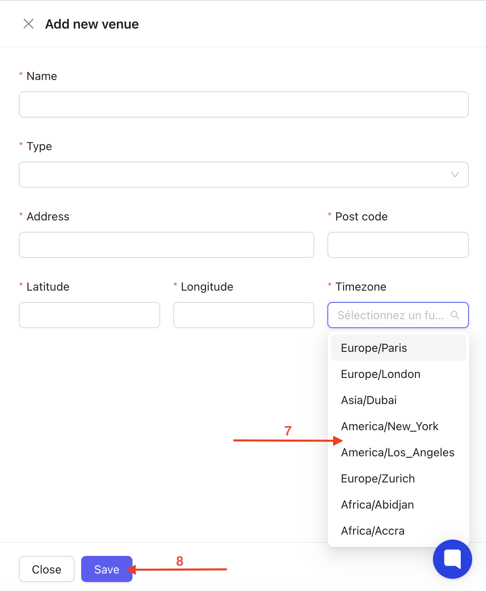Choose America/Los_Angeles timezone
Image resolution: width=486 pixels, height=591 pixels.
coord(398,452)
